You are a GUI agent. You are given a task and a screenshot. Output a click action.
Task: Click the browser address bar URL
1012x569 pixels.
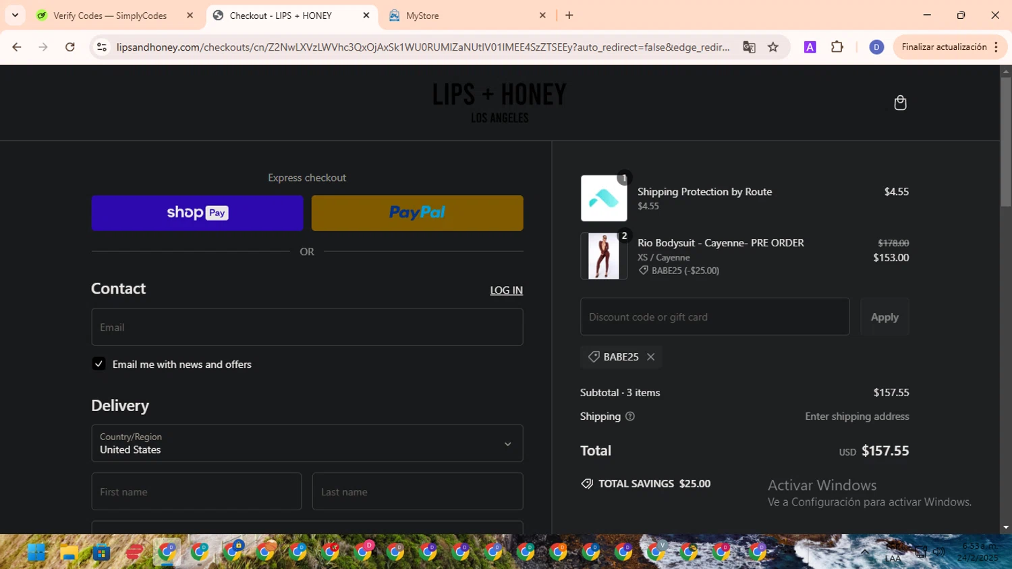click(x=422, y=47)
